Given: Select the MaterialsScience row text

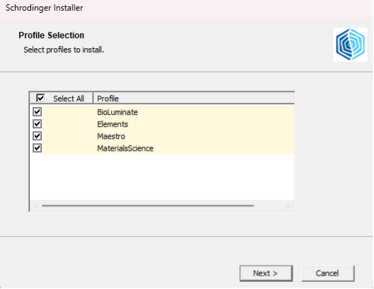Looking at the screenshot, I should (x=125, y=148).
